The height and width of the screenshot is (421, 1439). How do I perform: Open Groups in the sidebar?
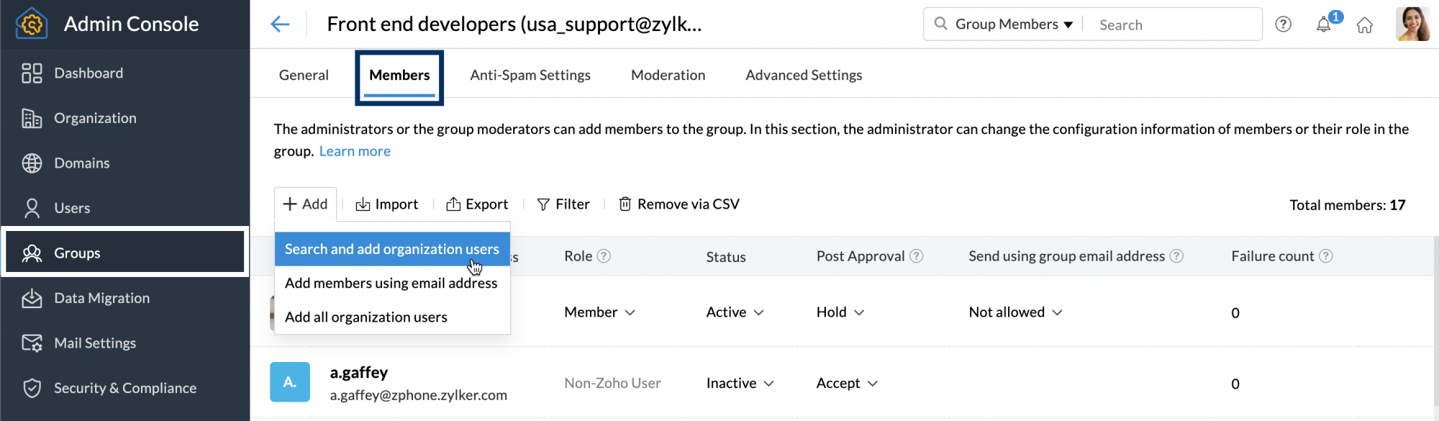[125, 253]
